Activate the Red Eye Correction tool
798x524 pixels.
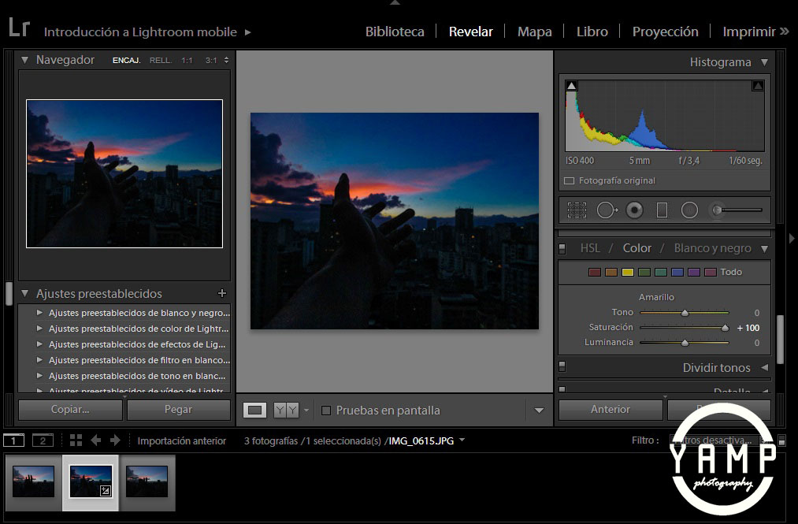[x=634, y=210]
